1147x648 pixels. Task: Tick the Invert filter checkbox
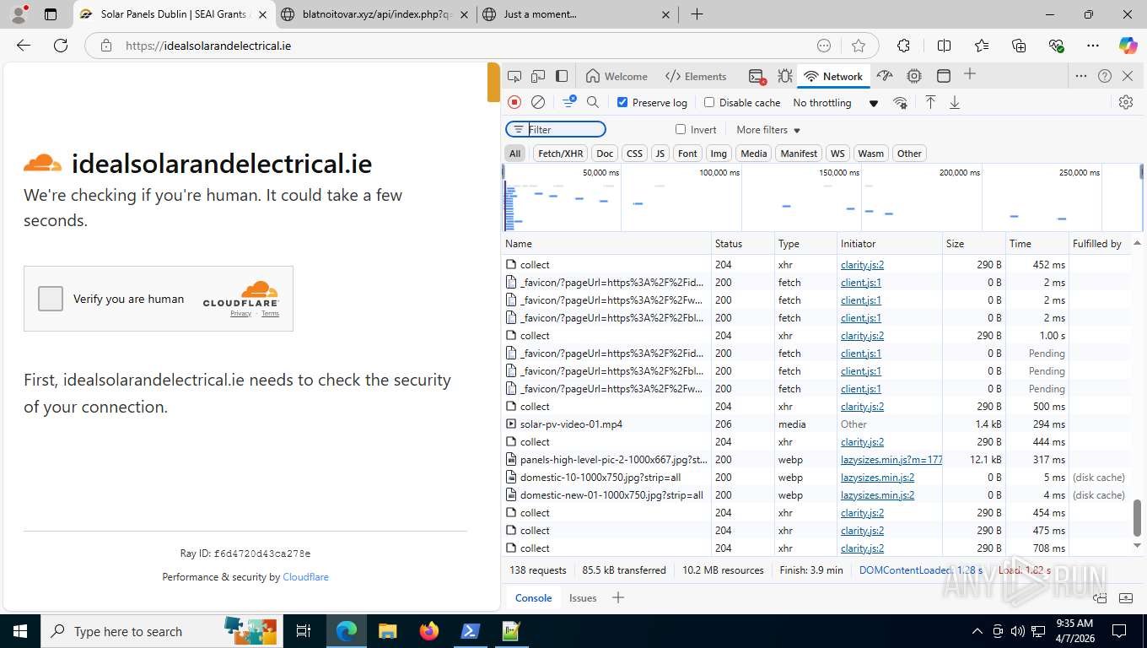[x=681, y=129]
